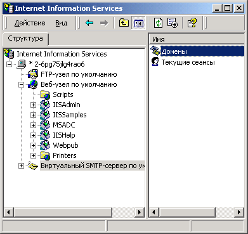Click the Up one level folder icon

[x=124, y=23]
